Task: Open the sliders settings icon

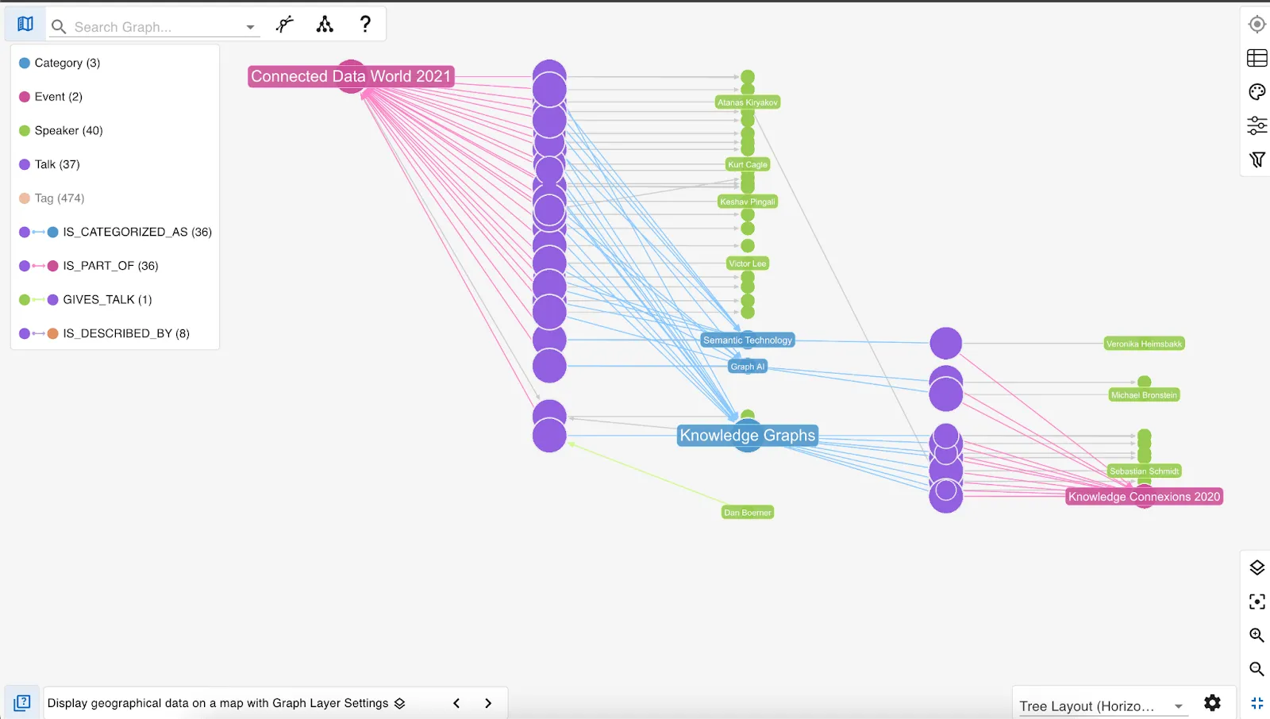Action: (x=1257, y=125)
